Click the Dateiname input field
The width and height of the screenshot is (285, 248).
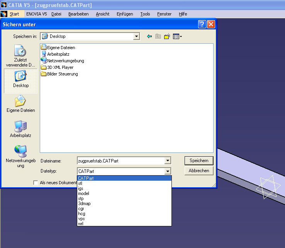tap(121, 161)
